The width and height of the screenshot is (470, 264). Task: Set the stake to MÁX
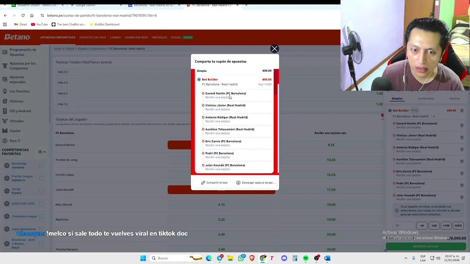tap(458, 226)
